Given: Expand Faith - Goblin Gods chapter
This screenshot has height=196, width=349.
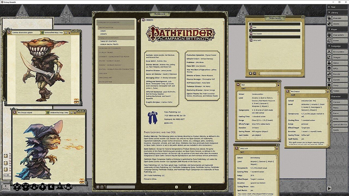Looking at the screenshot, I should click(x=116, y=61).
